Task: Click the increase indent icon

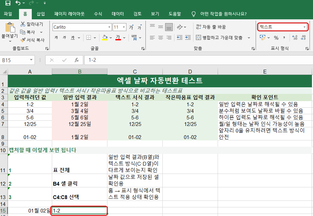Action: pyautogui.click(x=188, y=38)
